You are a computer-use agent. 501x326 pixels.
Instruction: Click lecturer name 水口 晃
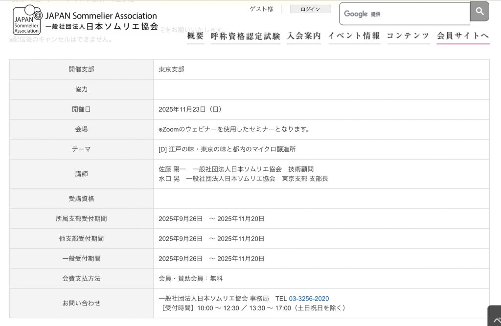[169, 179]
